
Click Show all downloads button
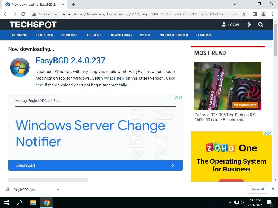[257, 189]
